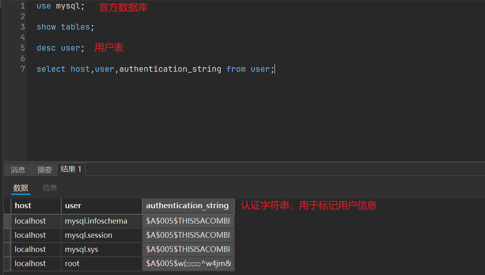Image resolution: width=485 pixels, height=275 pixels.
Task: Click the 'from' keyword in query
Action: coord(236,69)
